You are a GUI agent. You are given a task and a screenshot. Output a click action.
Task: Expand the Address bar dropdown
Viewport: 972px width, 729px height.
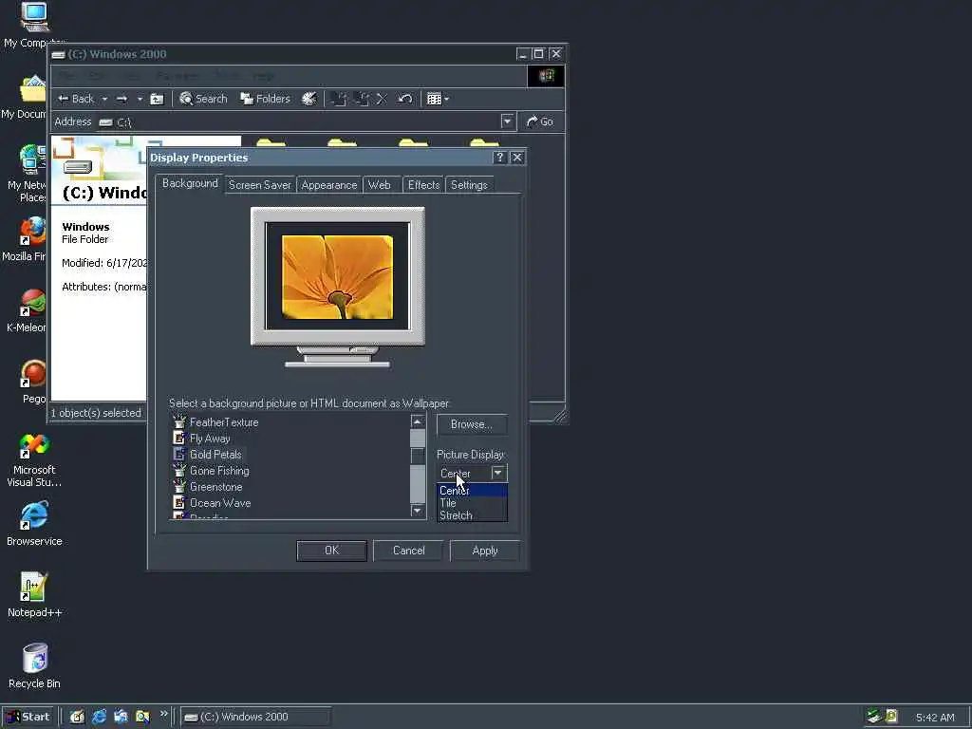[507, 121]
